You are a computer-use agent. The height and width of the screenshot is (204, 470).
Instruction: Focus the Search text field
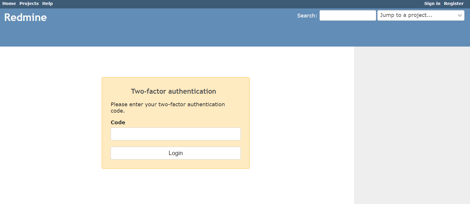[348, 15]
